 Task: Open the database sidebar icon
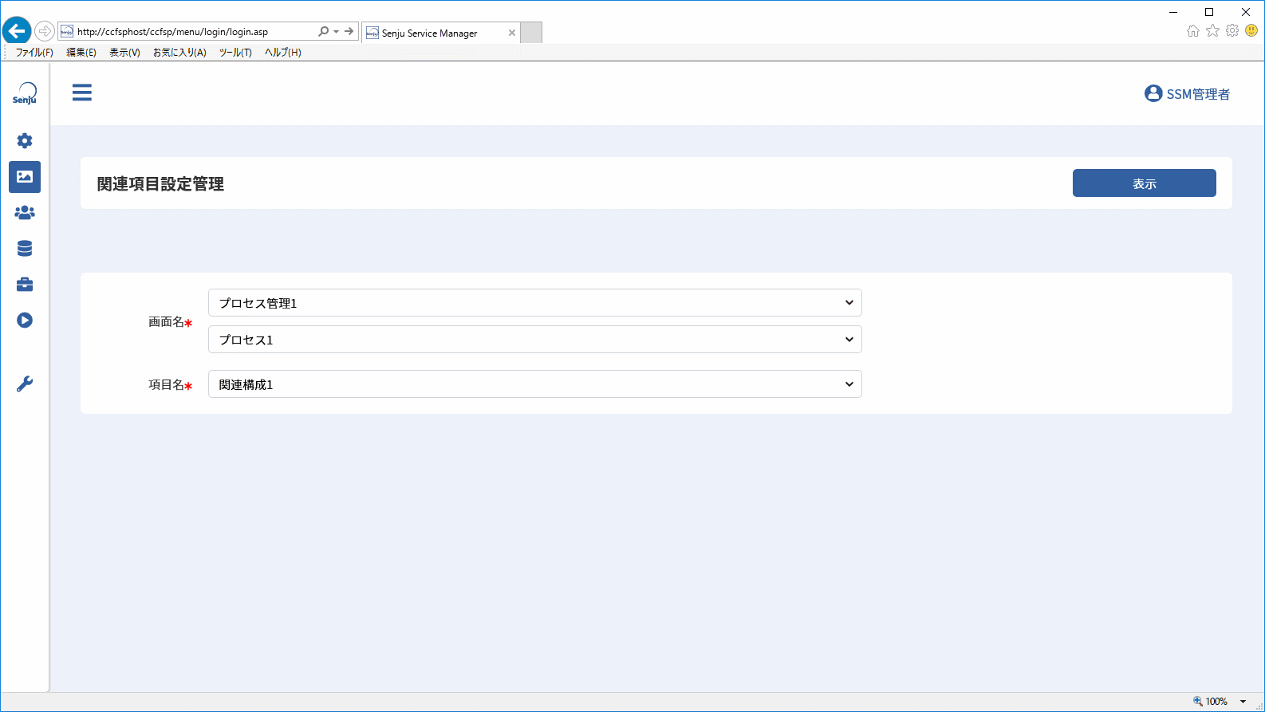[25, 249]
